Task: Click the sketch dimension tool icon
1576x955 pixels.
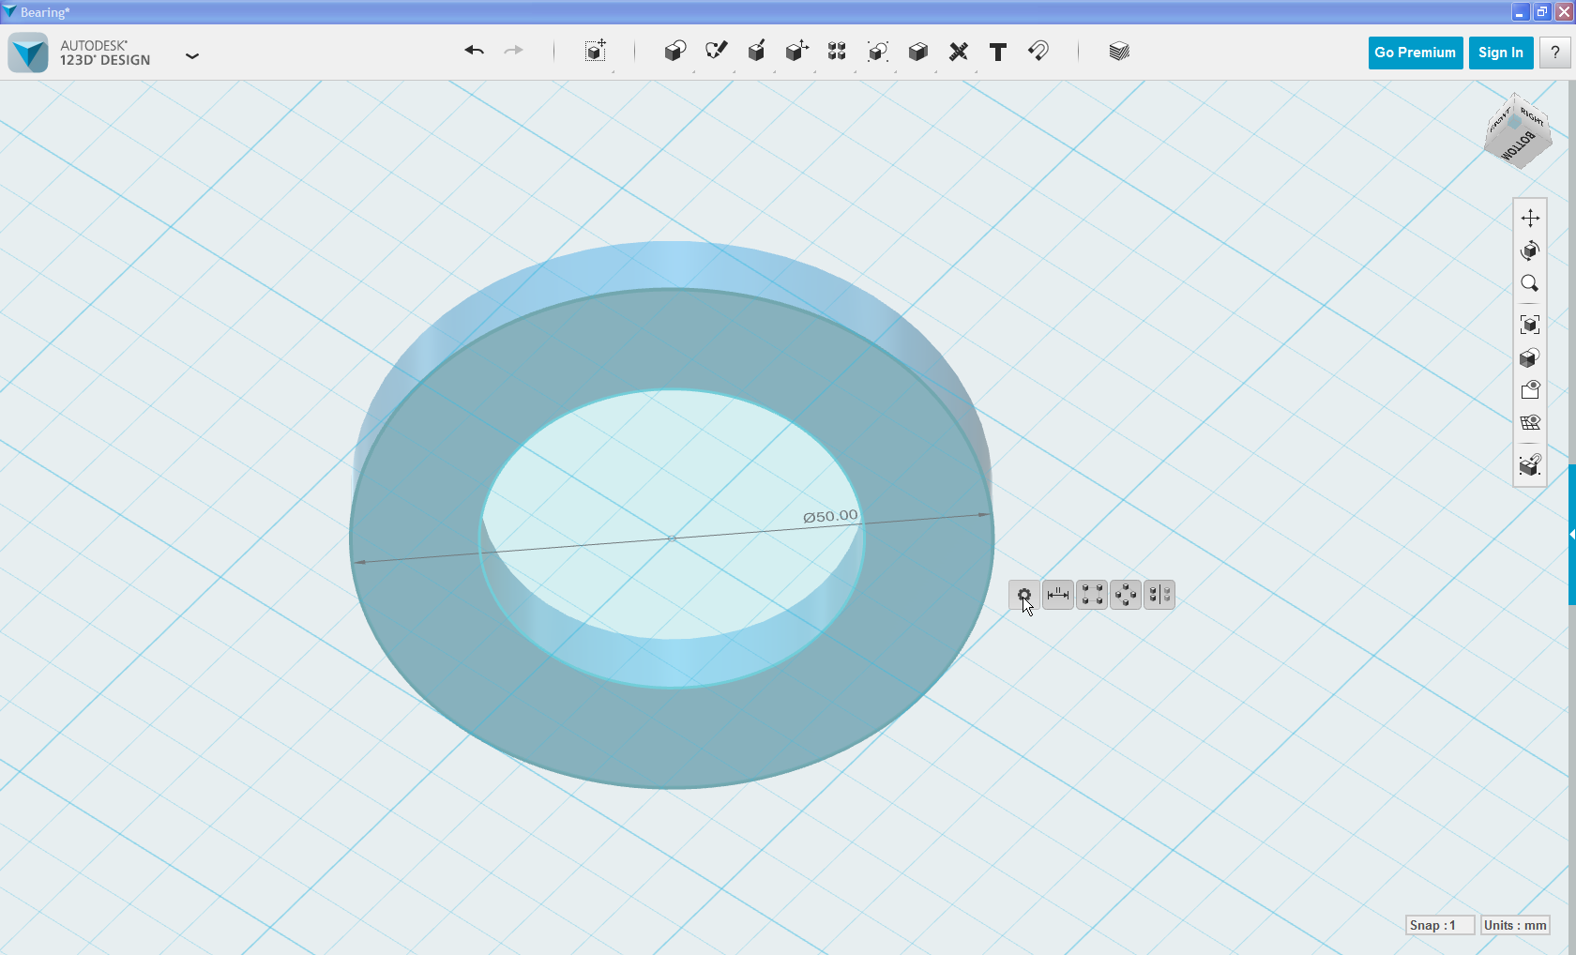Action: point(1058,595)
